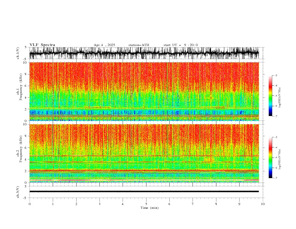Click time axis tick label "4"
Screen dimensions: 296x229
[123, 204]
